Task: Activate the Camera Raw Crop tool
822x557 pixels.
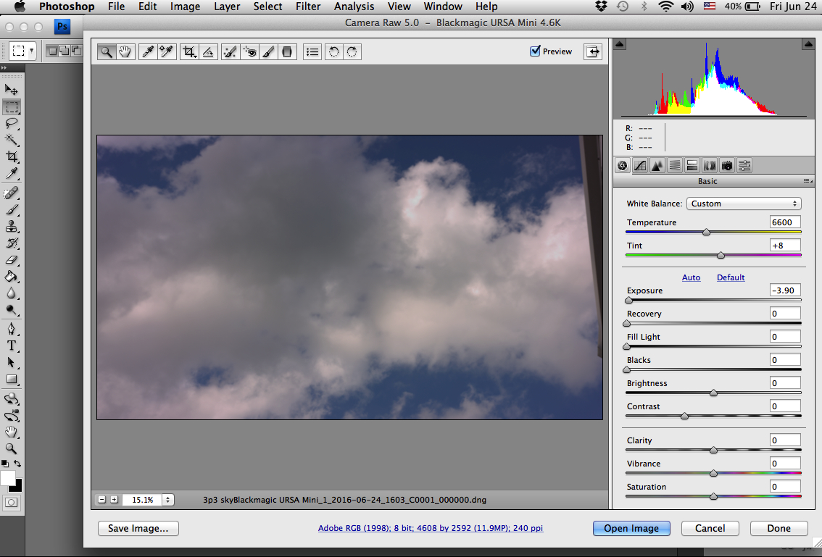Action: tap(189, 52)
